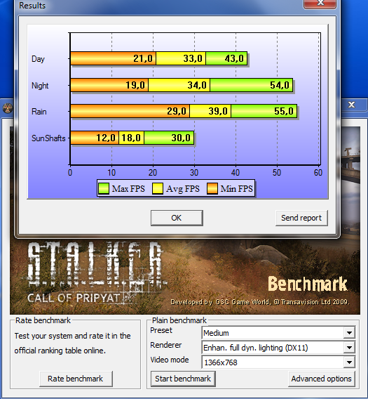This screenshot has height=399, width=368.
Task: Click the Day max FPS green bar
Action: pos(226,58)
